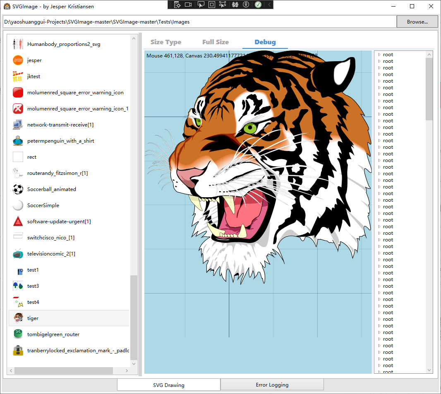Viewport: 441px width, 394px height.
Task: Switch to the Size Type tab
Action: (x=166, y=42)
